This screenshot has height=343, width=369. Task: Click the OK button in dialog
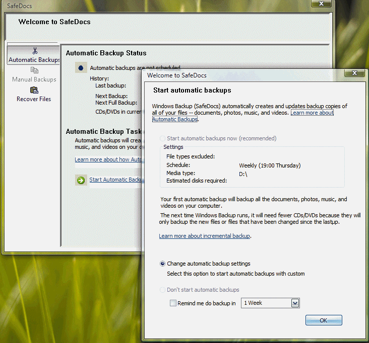(x=324, y=320)
